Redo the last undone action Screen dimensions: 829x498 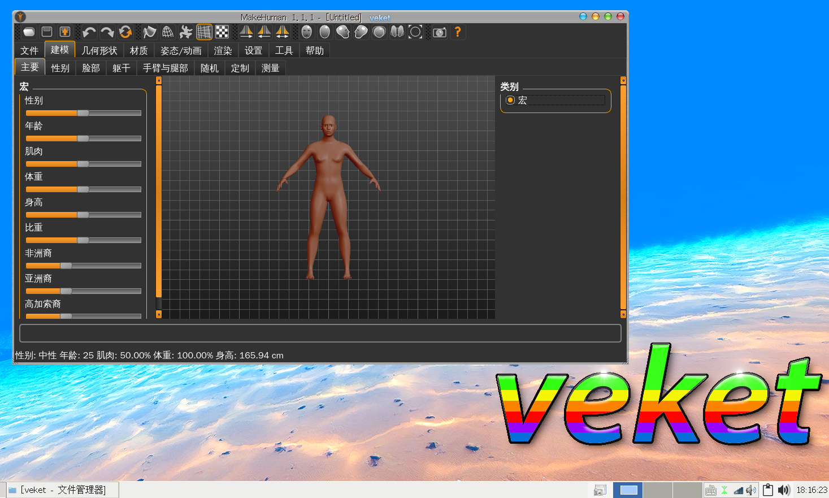click(x=107, y=32)
